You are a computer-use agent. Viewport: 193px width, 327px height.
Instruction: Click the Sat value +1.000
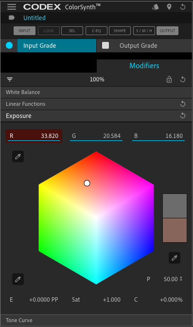tap(112, 300)
